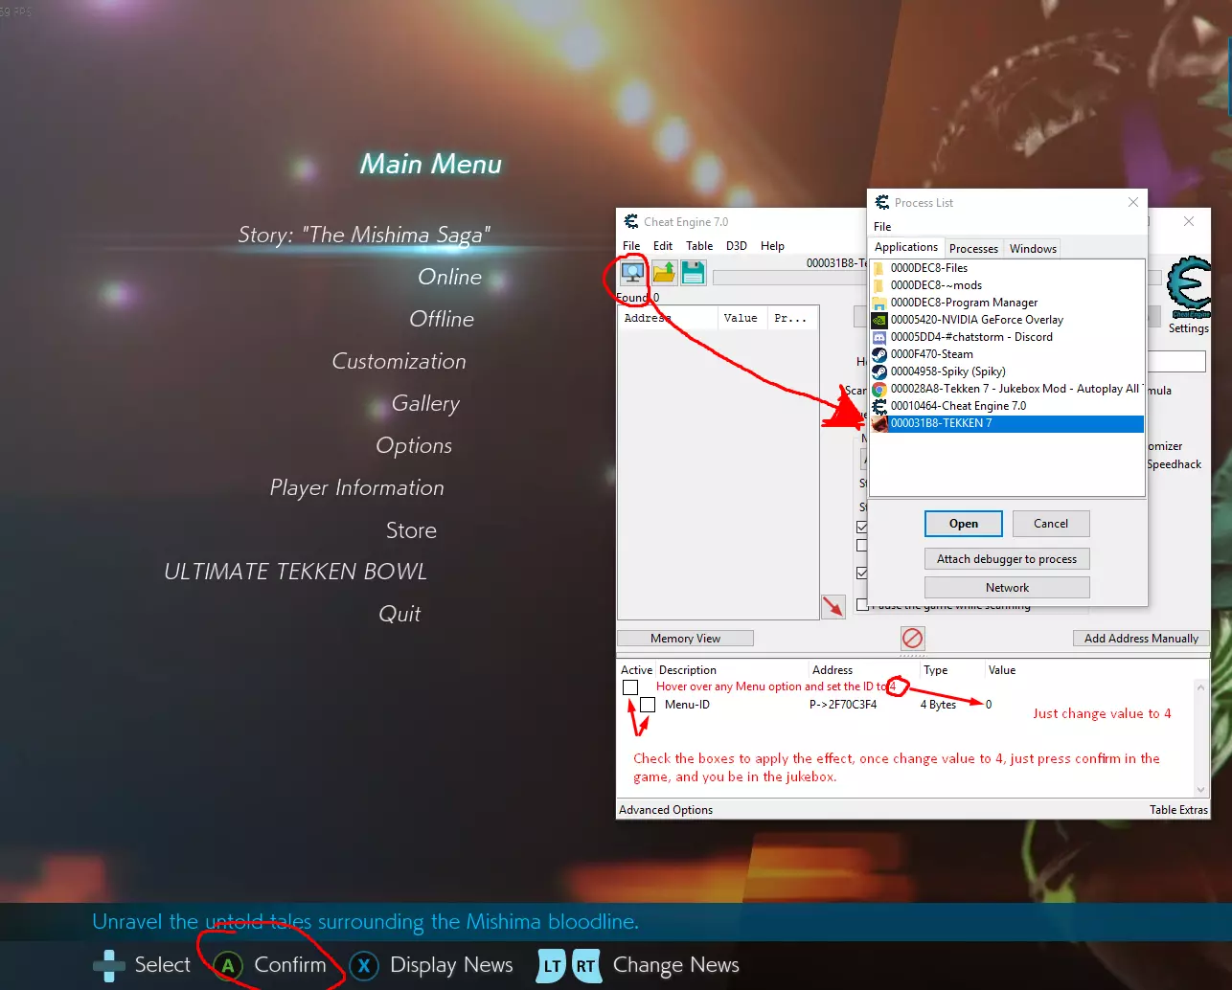Select Customization in the Main Menu
Viewport: 1232px width, 990px height.
click(x=399, y=361)
